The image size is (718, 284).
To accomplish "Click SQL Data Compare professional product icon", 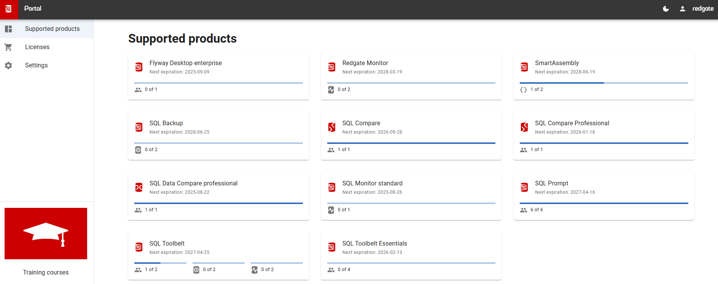I will pyautogui.click(x=139, y=187).
